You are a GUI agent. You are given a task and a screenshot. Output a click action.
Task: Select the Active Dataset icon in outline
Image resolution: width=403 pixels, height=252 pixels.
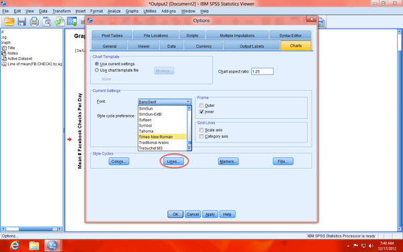tap(4, 58)
